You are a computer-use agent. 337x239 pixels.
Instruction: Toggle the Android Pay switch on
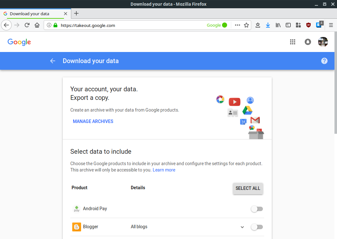[257, 209]
